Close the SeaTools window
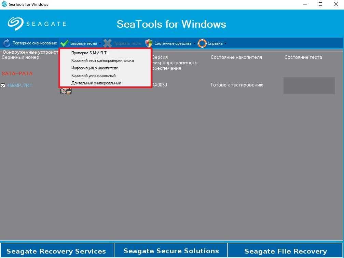 [x=336, y=4]
